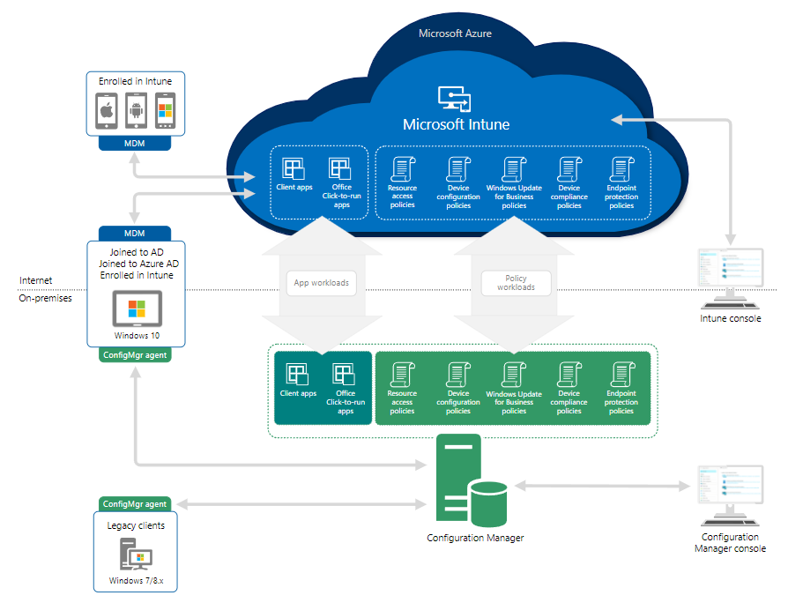Click the Intune console computer icon
Viewport: 788px width, 610px height.
(731, 279)
